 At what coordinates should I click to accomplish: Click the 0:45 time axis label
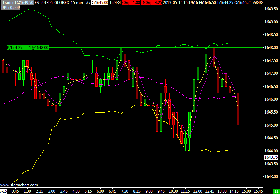15,191
